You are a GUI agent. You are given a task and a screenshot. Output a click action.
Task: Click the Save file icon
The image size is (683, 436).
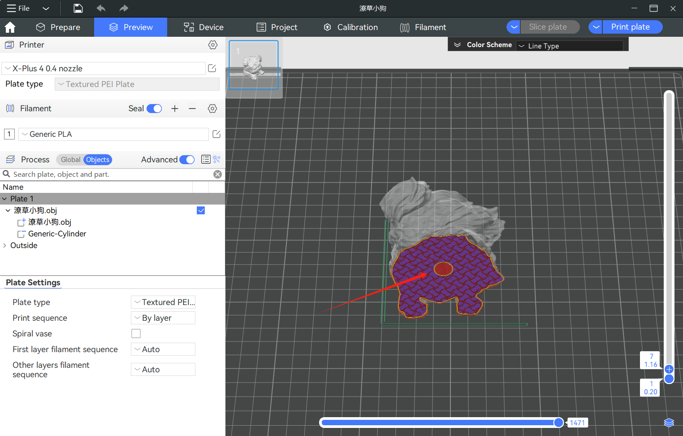[78, 8]
